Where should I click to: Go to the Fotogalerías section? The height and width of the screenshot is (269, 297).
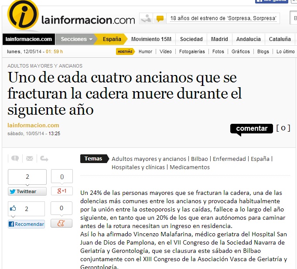tap(192, 51)
